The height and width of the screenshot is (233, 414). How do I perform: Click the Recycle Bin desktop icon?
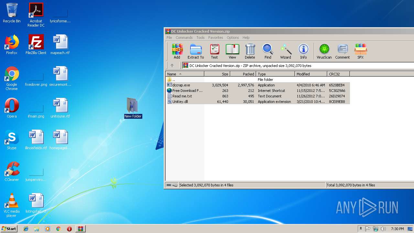pos(12,13)
